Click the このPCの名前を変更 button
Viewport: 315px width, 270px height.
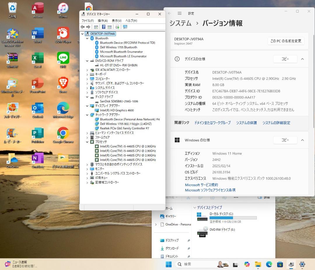pos(286,41)
